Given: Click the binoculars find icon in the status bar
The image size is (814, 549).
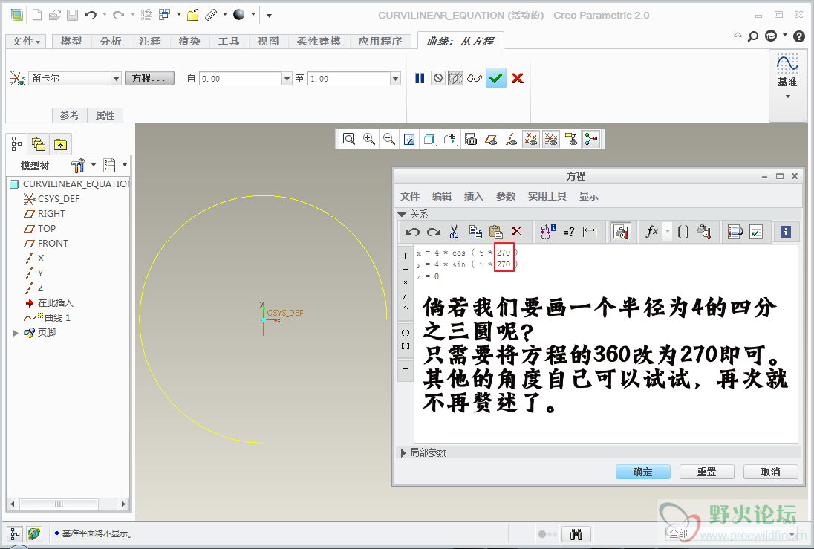Looking at the screenshot, I should (x=576, y=534).
